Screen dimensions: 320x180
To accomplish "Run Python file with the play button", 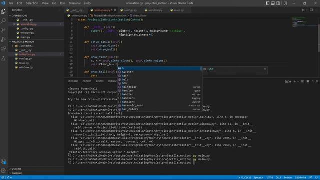I will pos(303,10).
